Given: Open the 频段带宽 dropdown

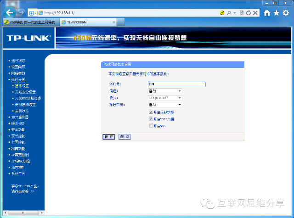Looking at the screenshot, I should 165,105.
